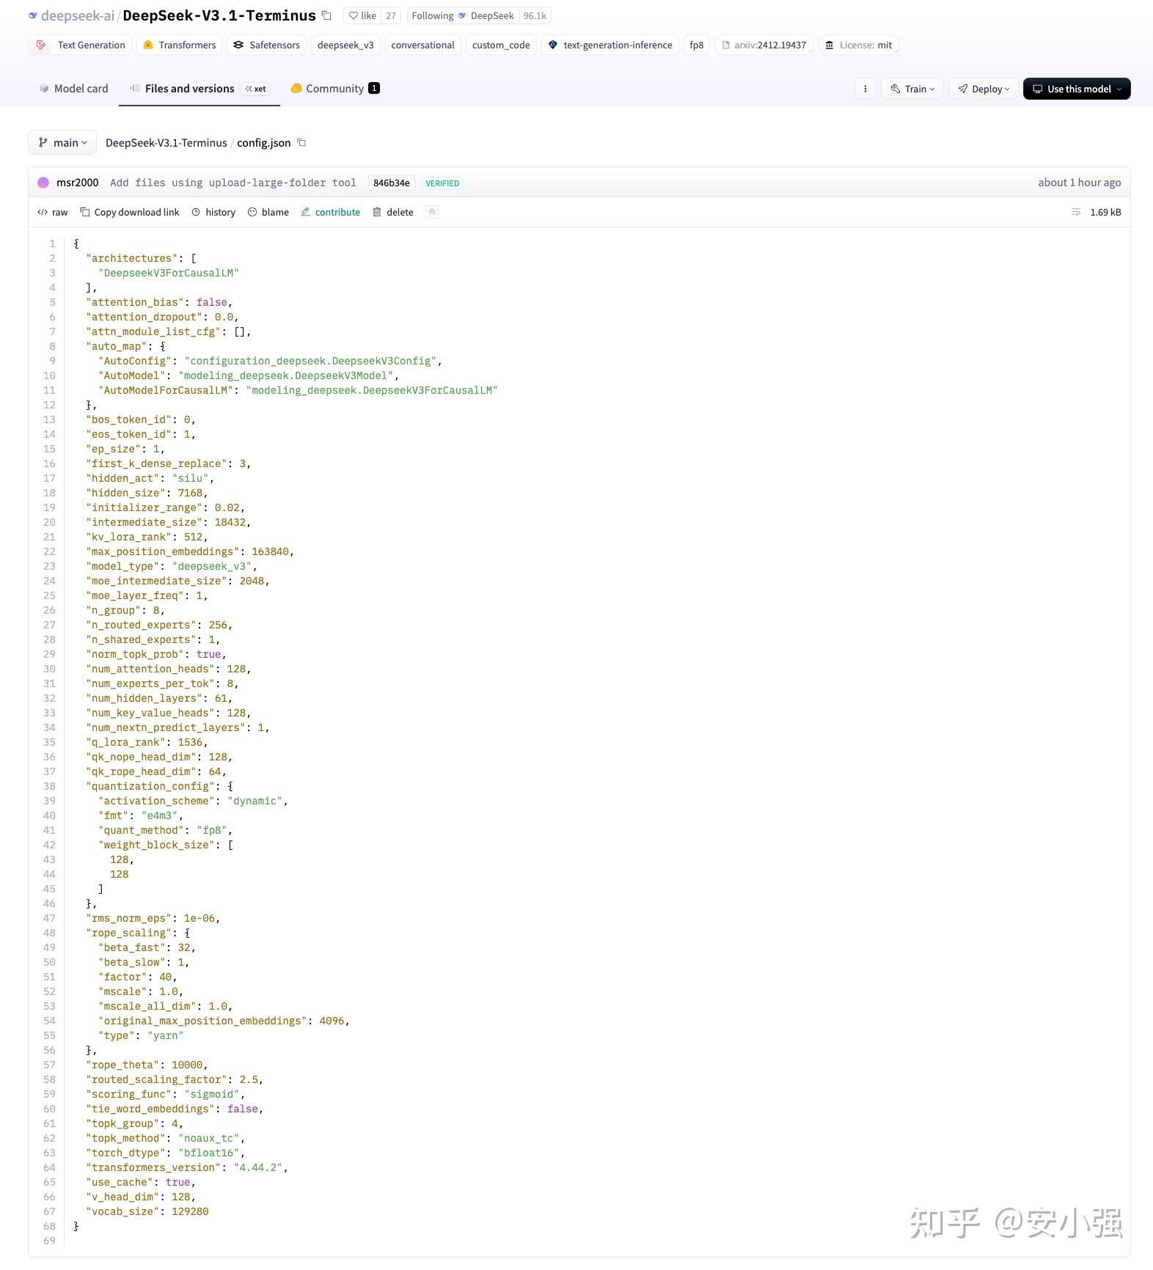Image resolution: width=1153 pixels, height=1270 pixels.
Task: Click the vocab_size value 129280
Action: 190,1211
